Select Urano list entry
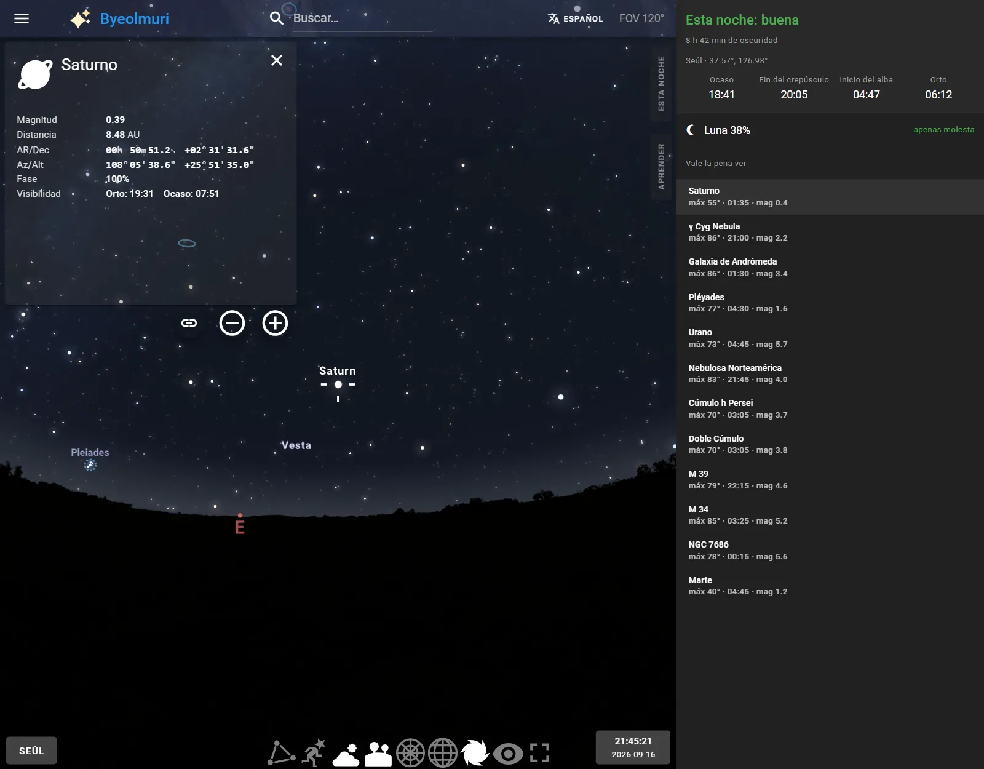This screenshot has height=769, width=984. click(x=830, y=338)
